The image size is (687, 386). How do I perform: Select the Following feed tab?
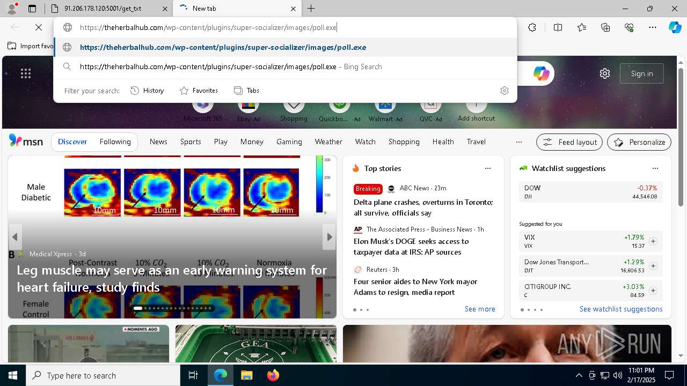point(115,142)
